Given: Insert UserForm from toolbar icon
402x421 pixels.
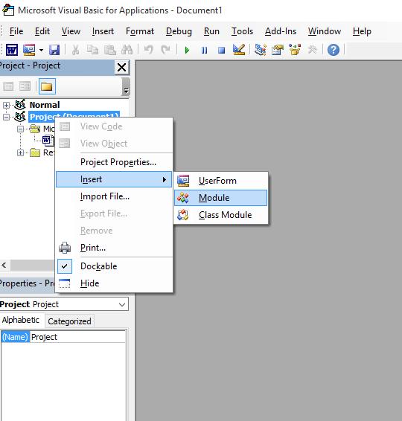Looking at the screenshot, I should pos(29,50).
